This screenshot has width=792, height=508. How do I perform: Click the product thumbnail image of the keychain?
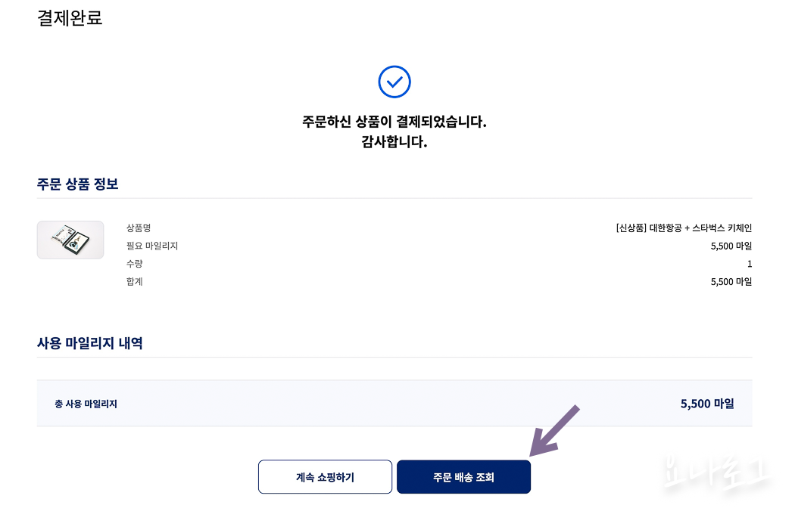tap(70, 240)
